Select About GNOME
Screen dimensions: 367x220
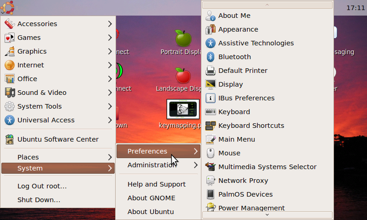coord(151,198)
